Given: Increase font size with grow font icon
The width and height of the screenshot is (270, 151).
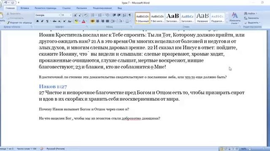Looking at the screenshot, I should pyautogui.click(x=75, y=15).
